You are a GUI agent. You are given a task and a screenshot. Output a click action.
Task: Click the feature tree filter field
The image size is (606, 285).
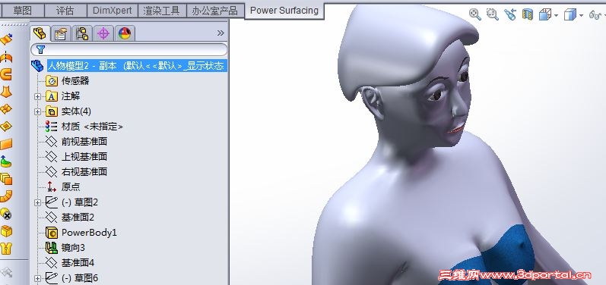[129, 49]
